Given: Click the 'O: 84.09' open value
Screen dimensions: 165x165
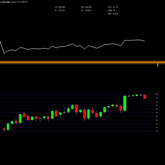Looking at the screenshot, I should 60,7.
